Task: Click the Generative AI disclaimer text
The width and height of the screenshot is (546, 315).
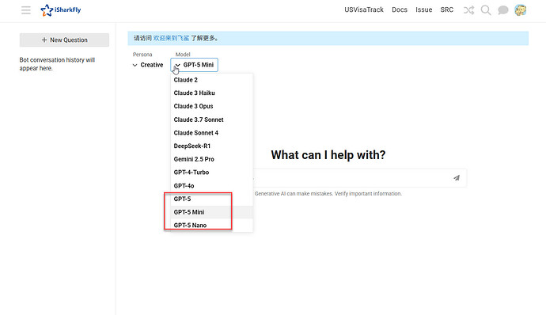Action: coord(328,194)
